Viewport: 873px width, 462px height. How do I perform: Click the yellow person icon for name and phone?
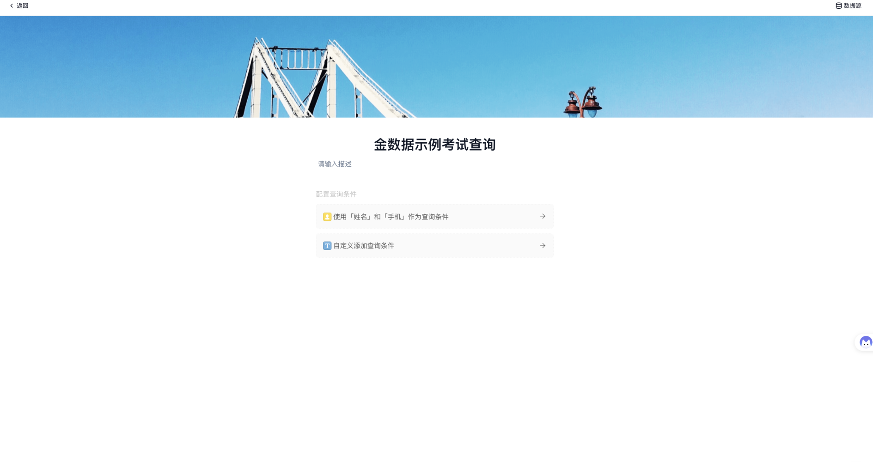click(x=327, y=217)
